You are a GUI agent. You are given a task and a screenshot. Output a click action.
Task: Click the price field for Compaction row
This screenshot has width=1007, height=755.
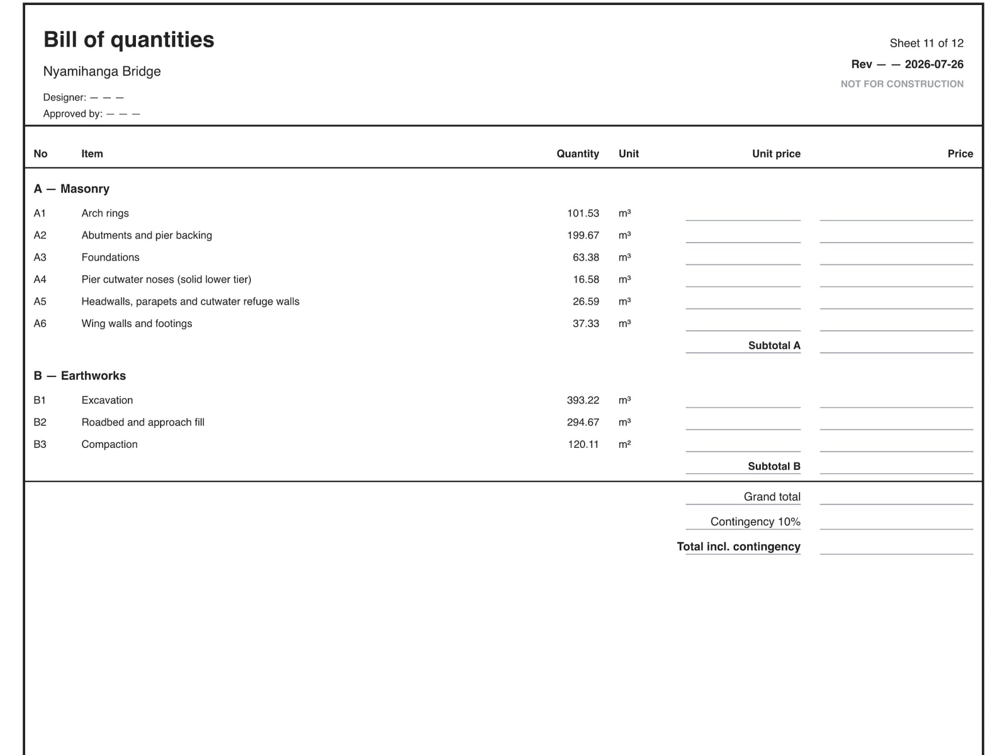click(896, 445)
